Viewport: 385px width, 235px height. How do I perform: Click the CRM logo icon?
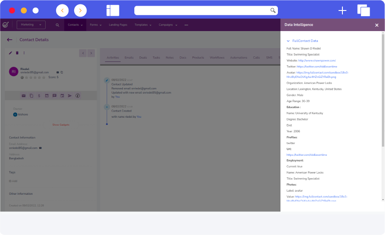[x=5, y=25]
